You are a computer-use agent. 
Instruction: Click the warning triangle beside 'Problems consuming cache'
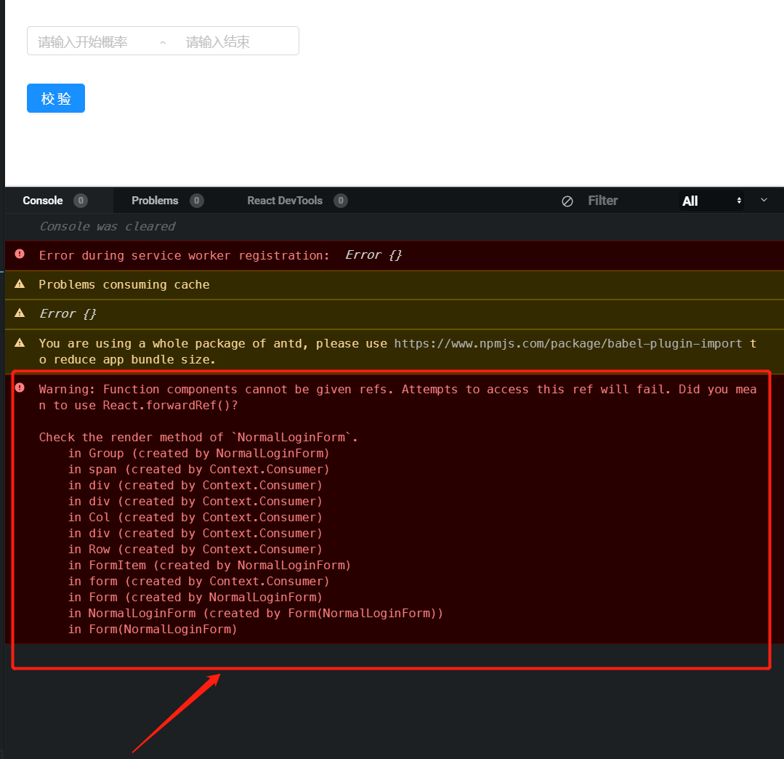pyautogui.click(x=19, y=284)
